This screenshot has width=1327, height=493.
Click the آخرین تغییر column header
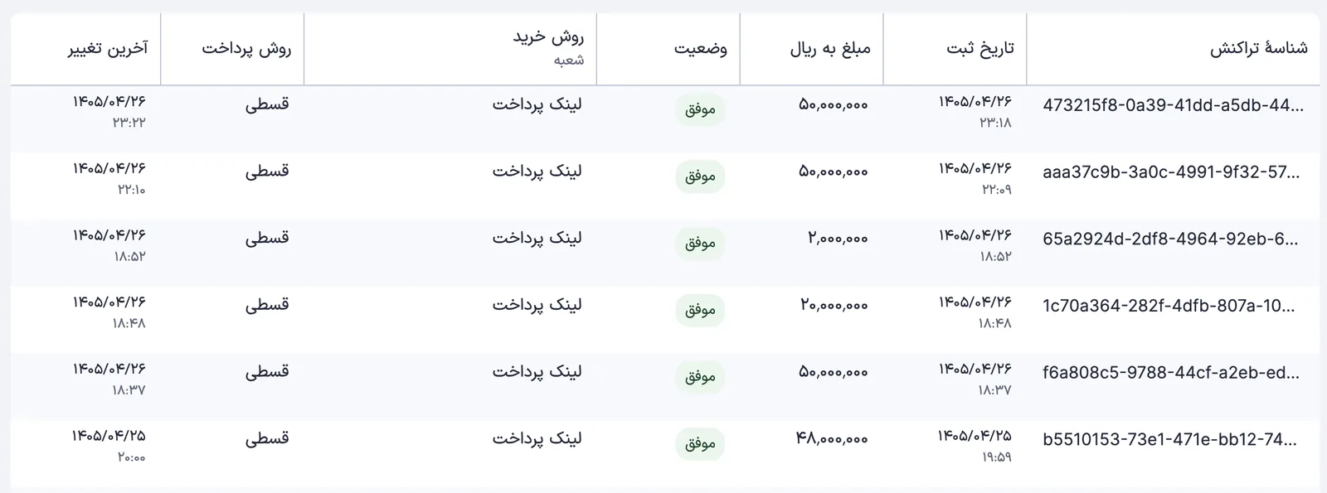(108, 49)
